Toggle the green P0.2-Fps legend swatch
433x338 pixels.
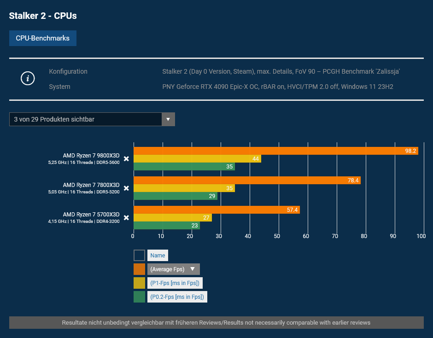pos(139,297)
